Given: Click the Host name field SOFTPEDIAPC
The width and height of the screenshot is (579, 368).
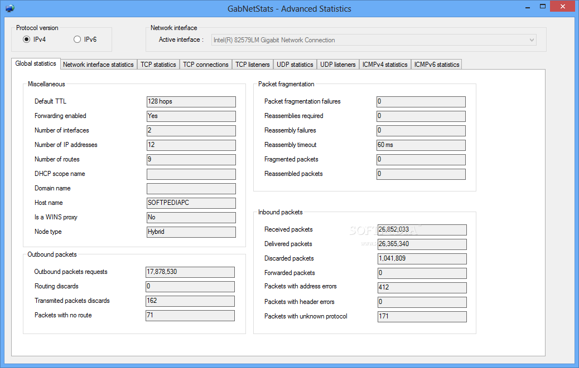Looking at the screenshot, I should coord(191,203).
